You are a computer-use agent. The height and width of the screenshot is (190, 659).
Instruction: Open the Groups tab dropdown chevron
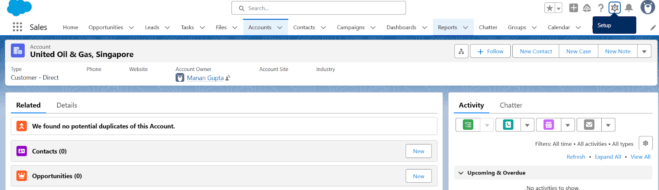pos(534,27)
